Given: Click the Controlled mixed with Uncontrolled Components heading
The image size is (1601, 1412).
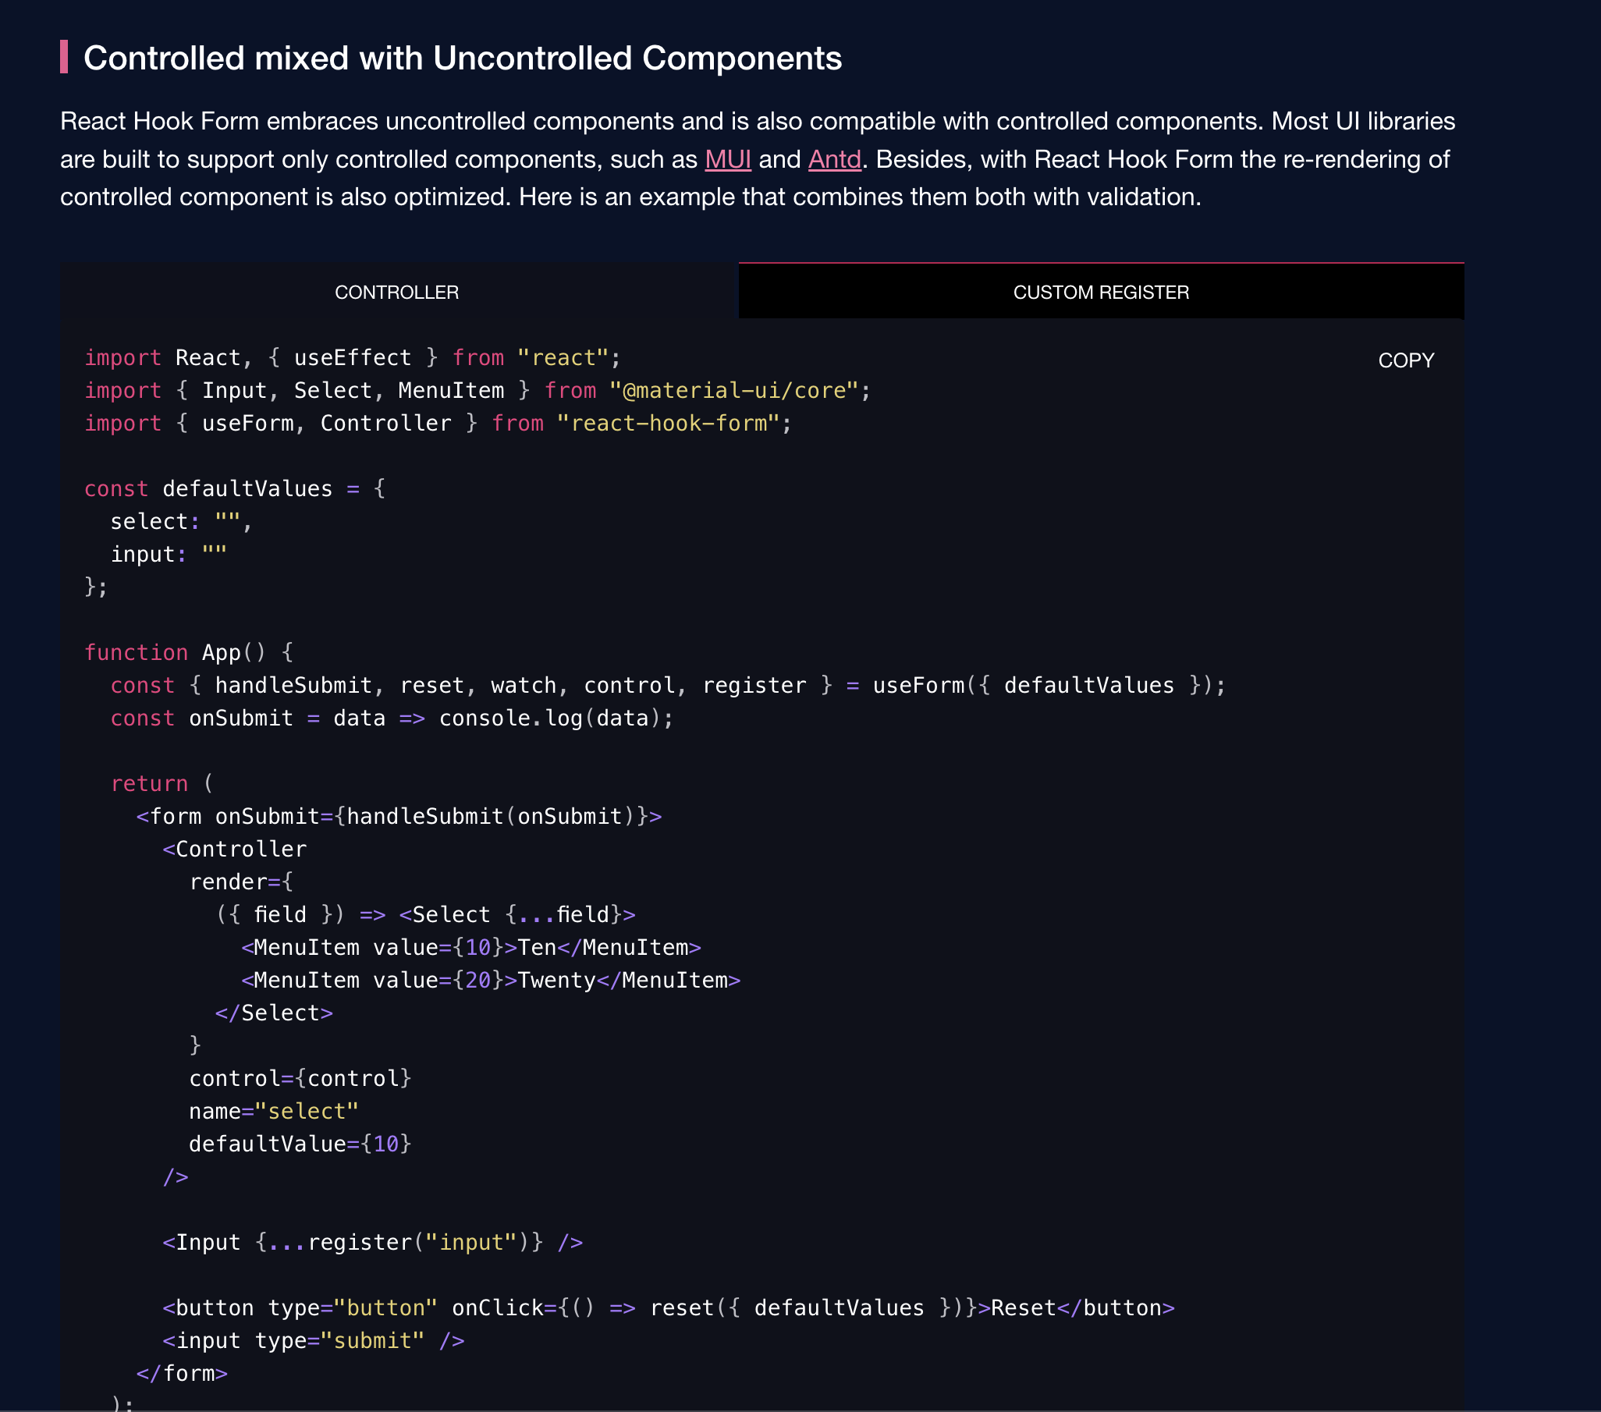Looking at the screenshot, I should pos(462,58).
